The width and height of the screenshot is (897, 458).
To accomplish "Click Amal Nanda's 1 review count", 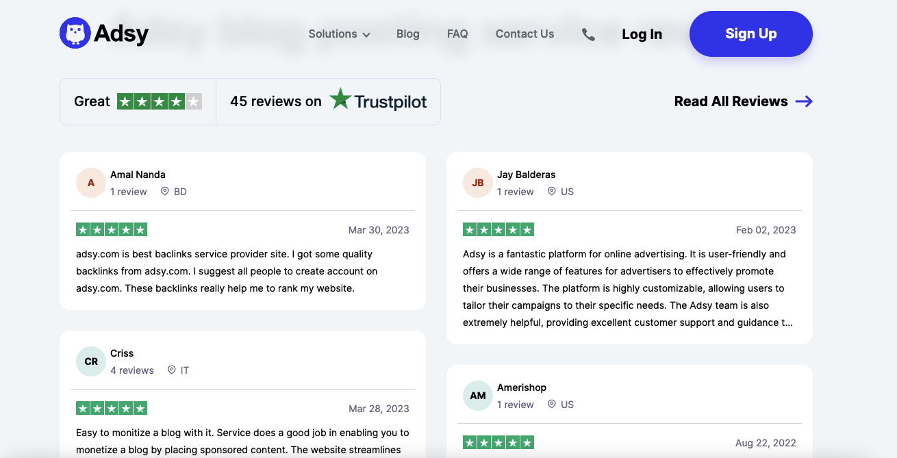I will [129, 192].
